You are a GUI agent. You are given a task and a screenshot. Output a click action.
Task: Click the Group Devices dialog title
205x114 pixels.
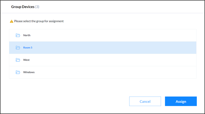point(23,7)
